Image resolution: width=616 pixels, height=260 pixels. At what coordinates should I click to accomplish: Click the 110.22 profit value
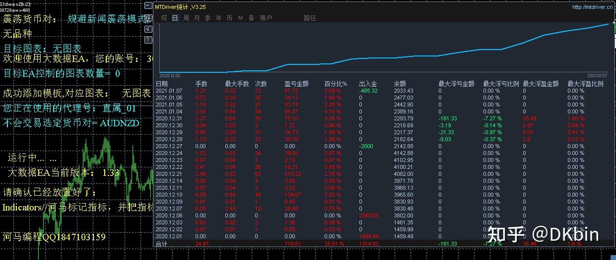[x=292, y=174]
